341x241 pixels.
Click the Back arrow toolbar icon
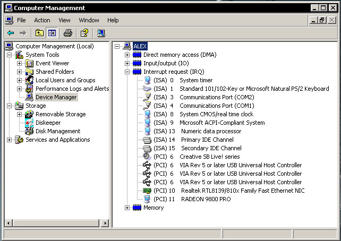[11, 33]
